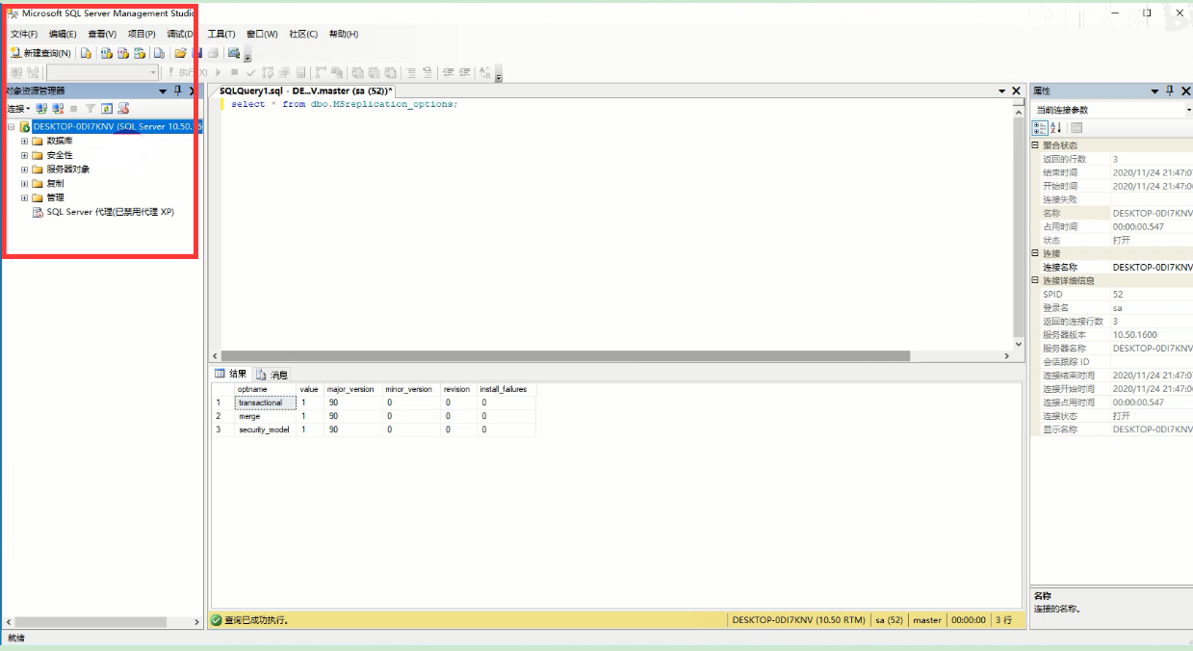Select the SQL Server 代理 tree item
1193x651 pixels.
coord(110,212)
